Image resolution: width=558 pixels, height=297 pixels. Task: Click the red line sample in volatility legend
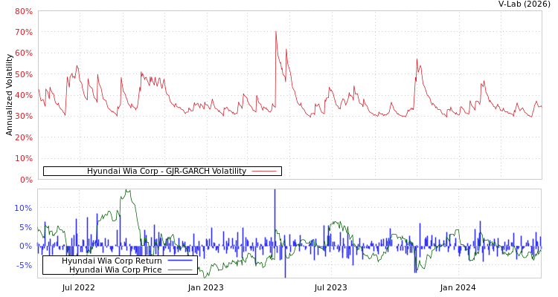pos(264,172)
